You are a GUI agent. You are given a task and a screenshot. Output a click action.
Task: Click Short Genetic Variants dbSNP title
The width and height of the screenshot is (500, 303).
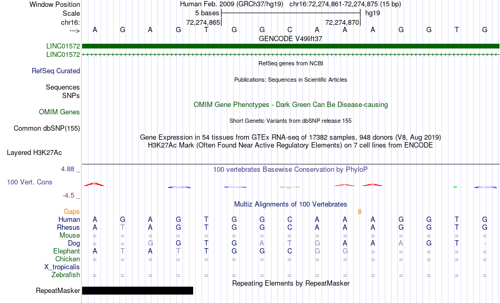[x=291, y=121]
